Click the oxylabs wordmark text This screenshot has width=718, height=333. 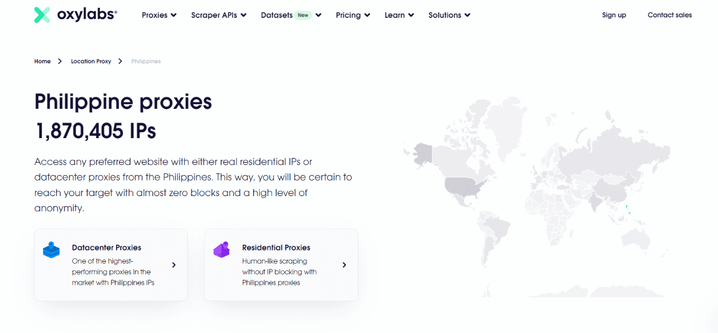coord(87,15)
